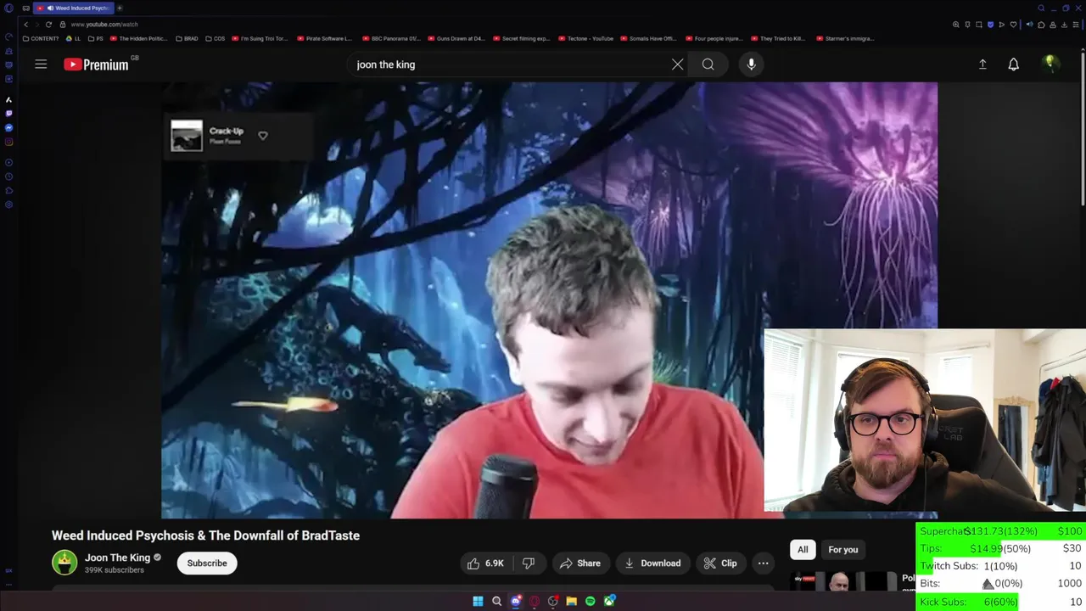This screenshot has height=611, width=1086.
Task: Open Instagram in browser sidebar
Action: pyautogui.click(x=8, y=142)
